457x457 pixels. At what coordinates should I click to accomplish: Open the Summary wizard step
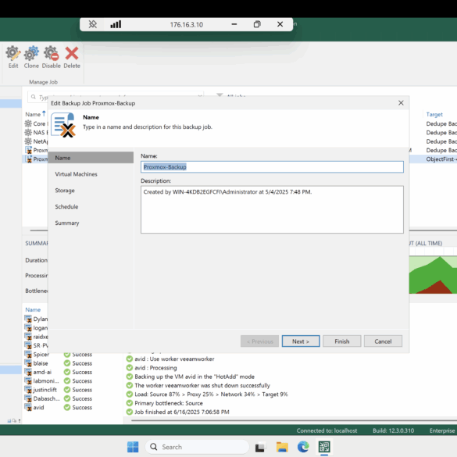[67, 223]
